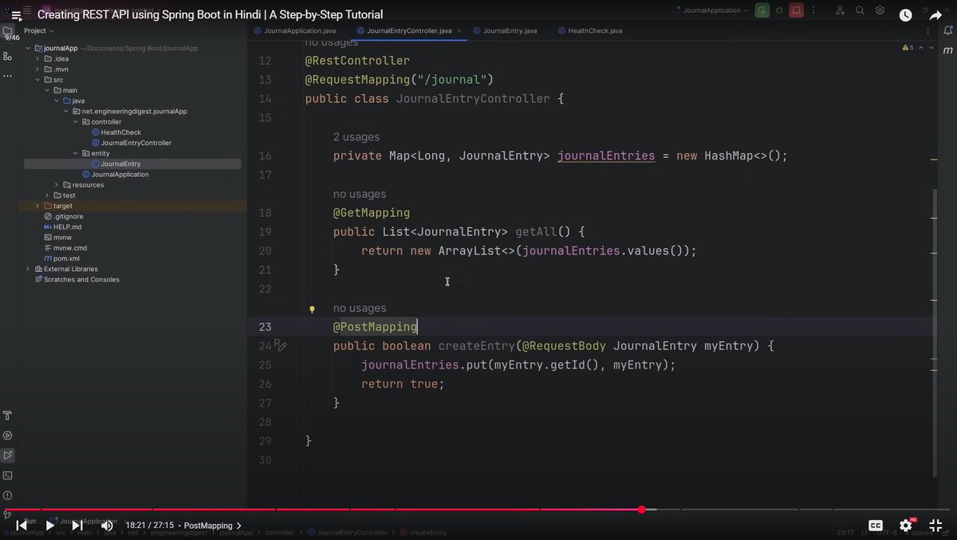Click the 18:21 / 27:15 time display
957x540 pixels.
point(149,526)
